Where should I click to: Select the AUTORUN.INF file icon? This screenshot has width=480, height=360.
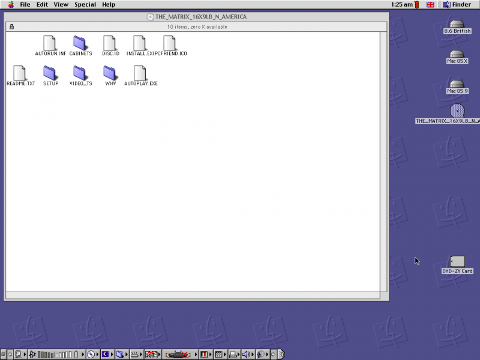49,43
